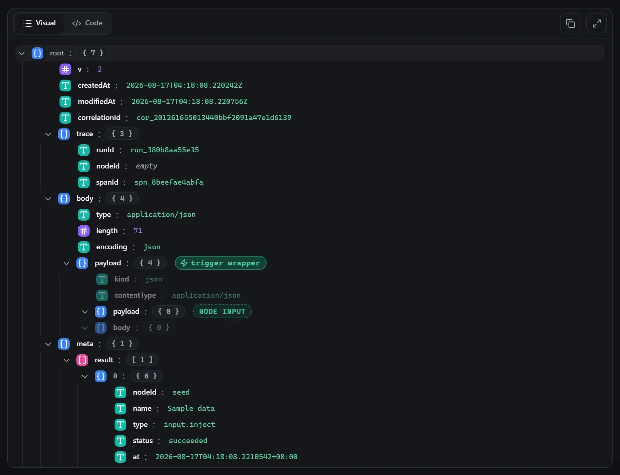This screenshot has width=620, height=475.
Task: Click the copy JSON icon
Action: click(x=570, y=23)
